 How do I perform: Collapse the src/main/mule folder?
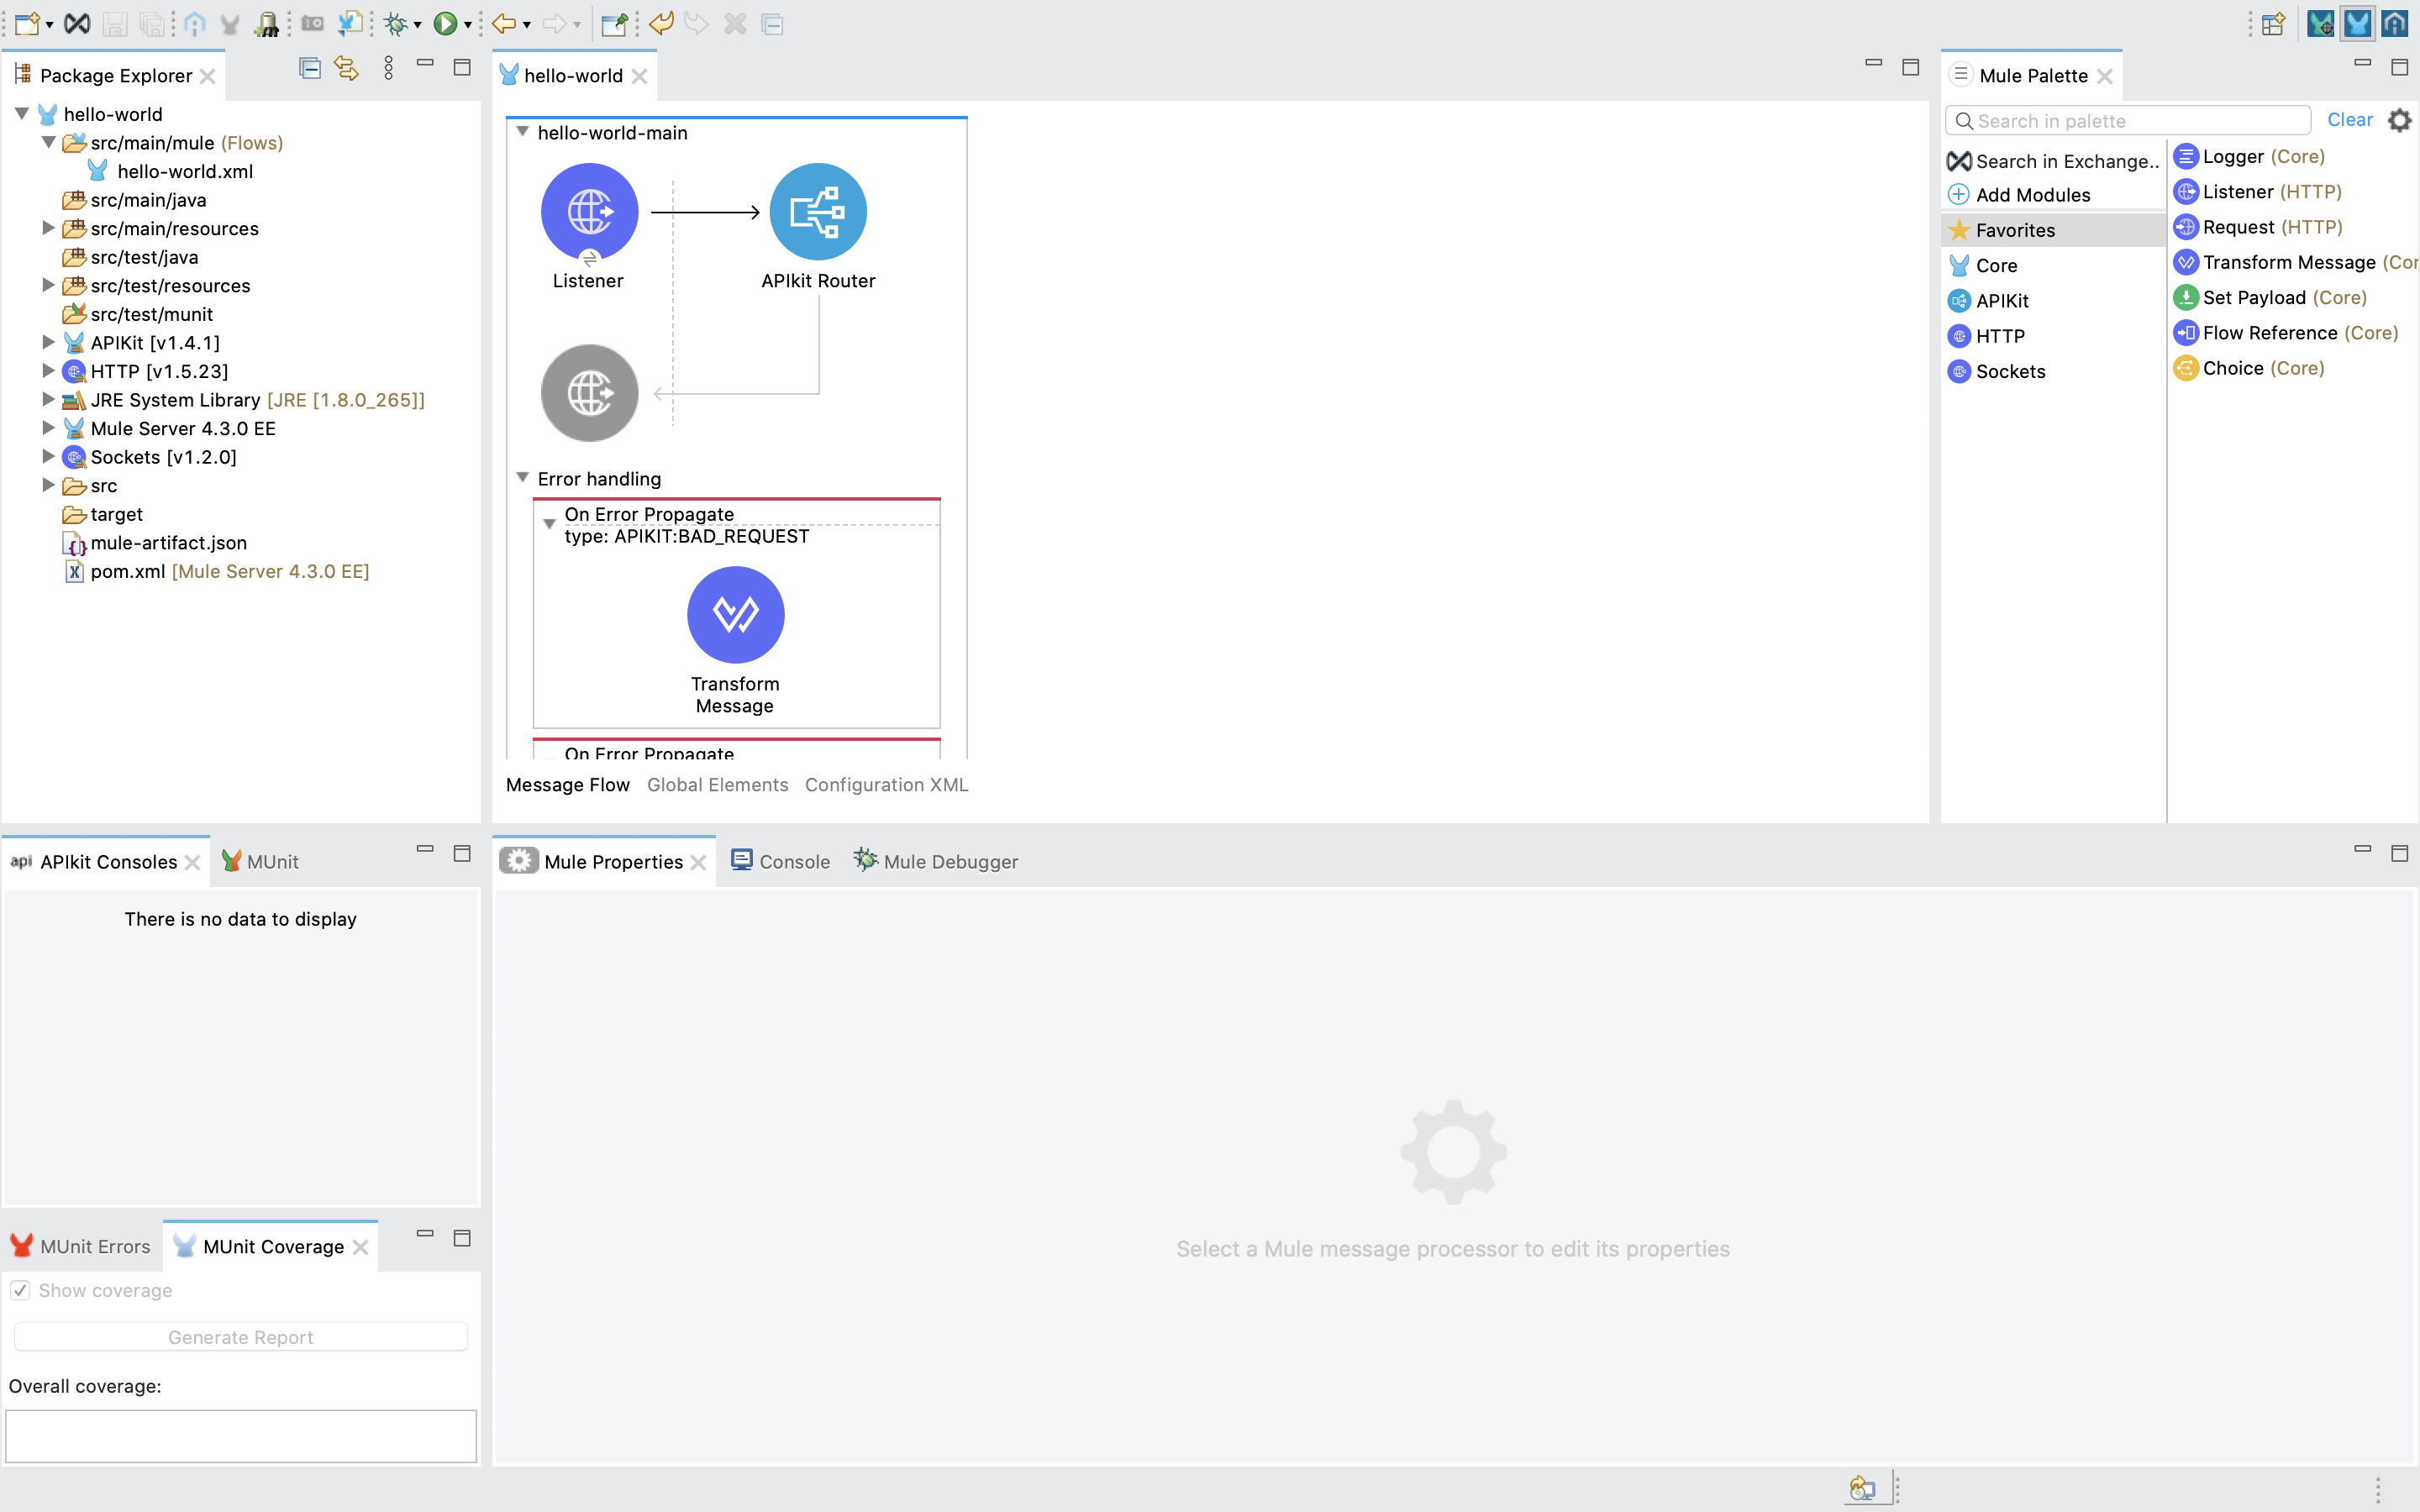pyautogui.click(x=48, y=142)
